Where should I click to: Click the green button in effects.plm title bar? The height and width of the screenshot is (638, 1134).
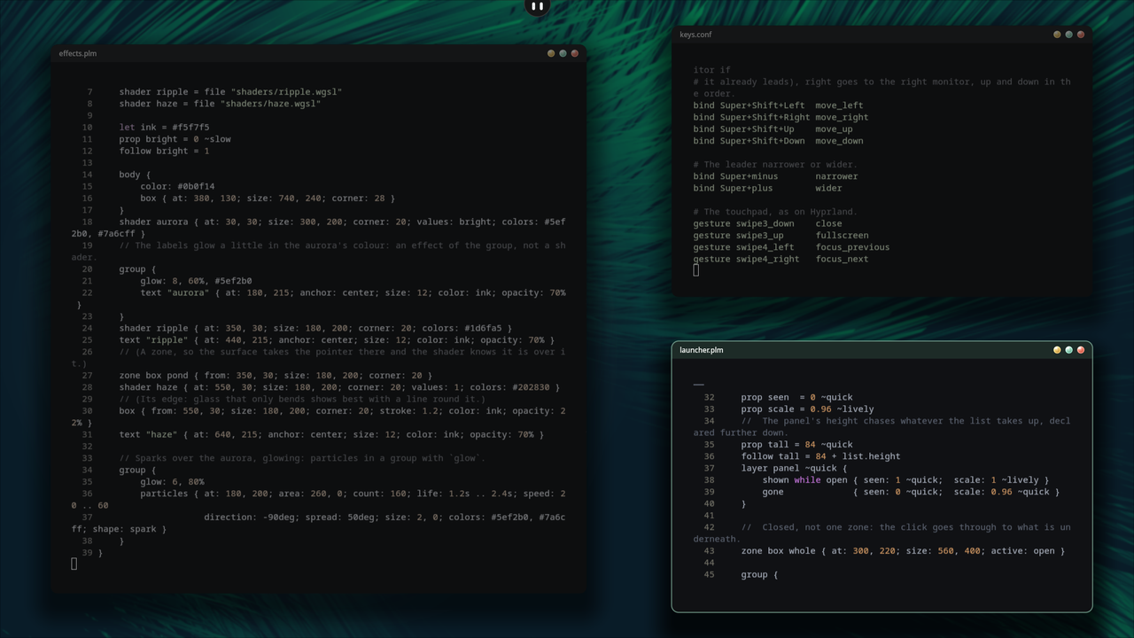coord(563,53)
